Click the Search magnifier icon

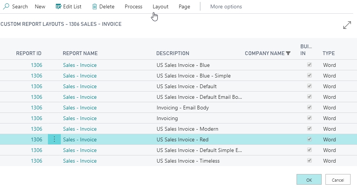coord(6,6)
